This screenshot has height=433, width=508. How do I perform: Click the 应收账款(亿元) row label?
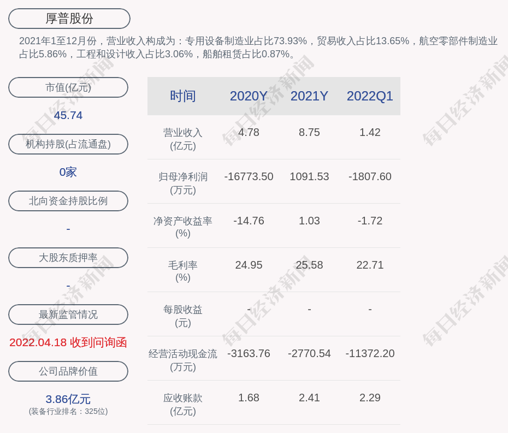coord(183,405)
